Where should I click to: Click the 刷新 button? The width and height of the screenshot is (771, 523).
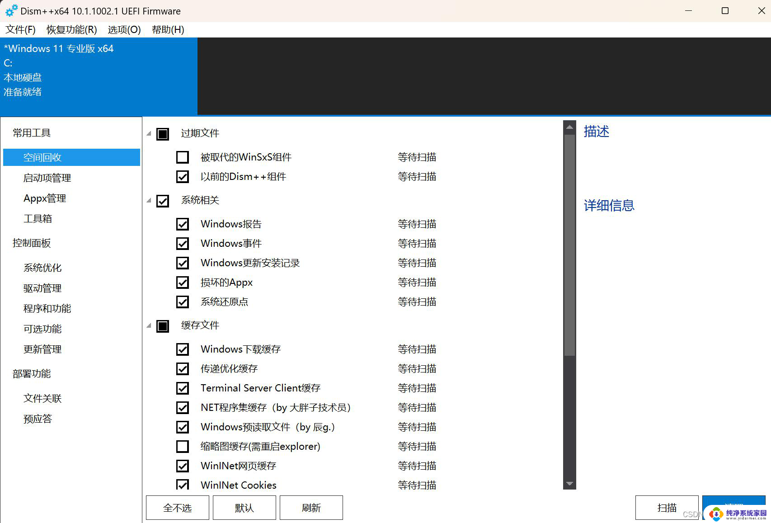click(311, 508)
